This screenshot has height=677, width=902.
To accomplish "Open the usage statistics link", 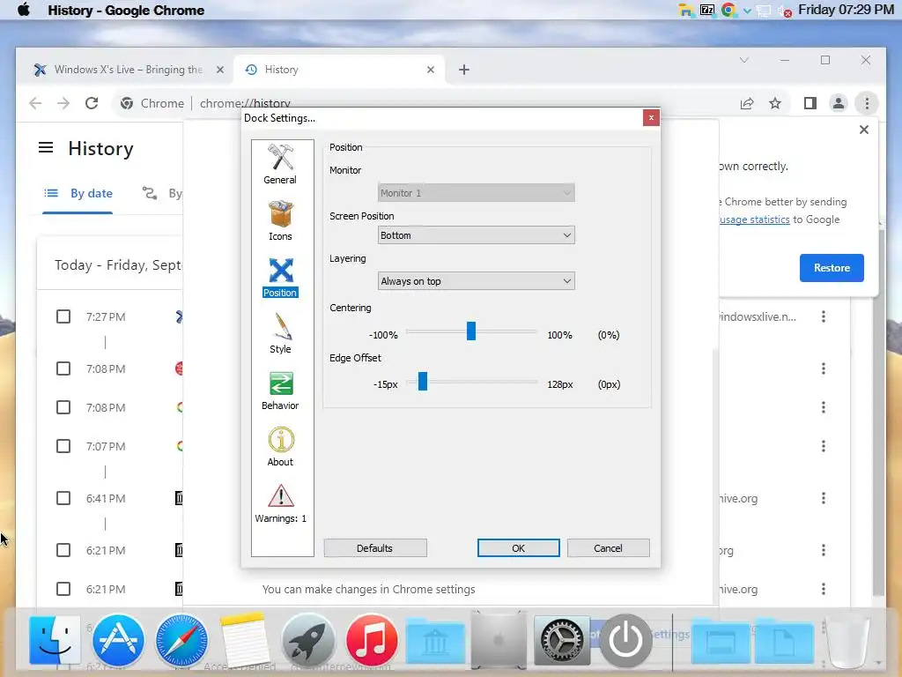I will pyautogui.click(x=754, y=219).
